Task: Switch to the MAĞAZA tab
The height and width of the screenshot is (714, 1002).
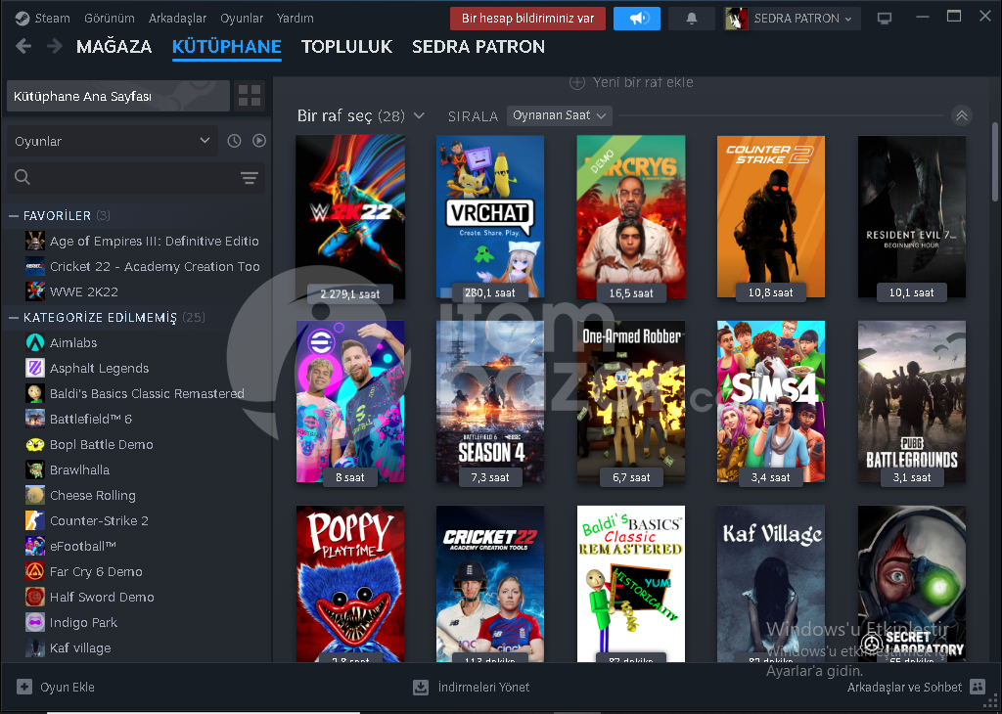Action: (x=114, y=47)
